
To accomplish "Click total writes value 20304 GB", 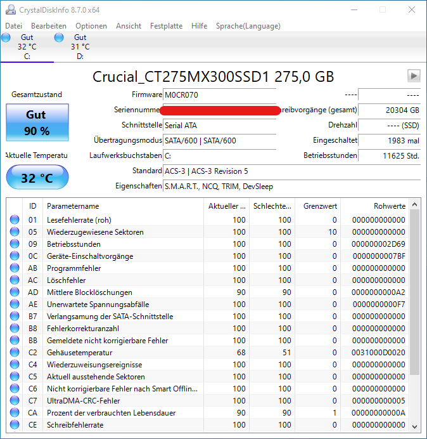I will point(389,110).
